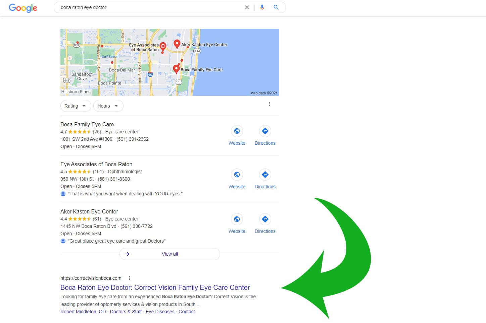This screenshot has height=323, width=486.
Task: Click the Boca Family Eye Care map pin
Action: point(176,69)
